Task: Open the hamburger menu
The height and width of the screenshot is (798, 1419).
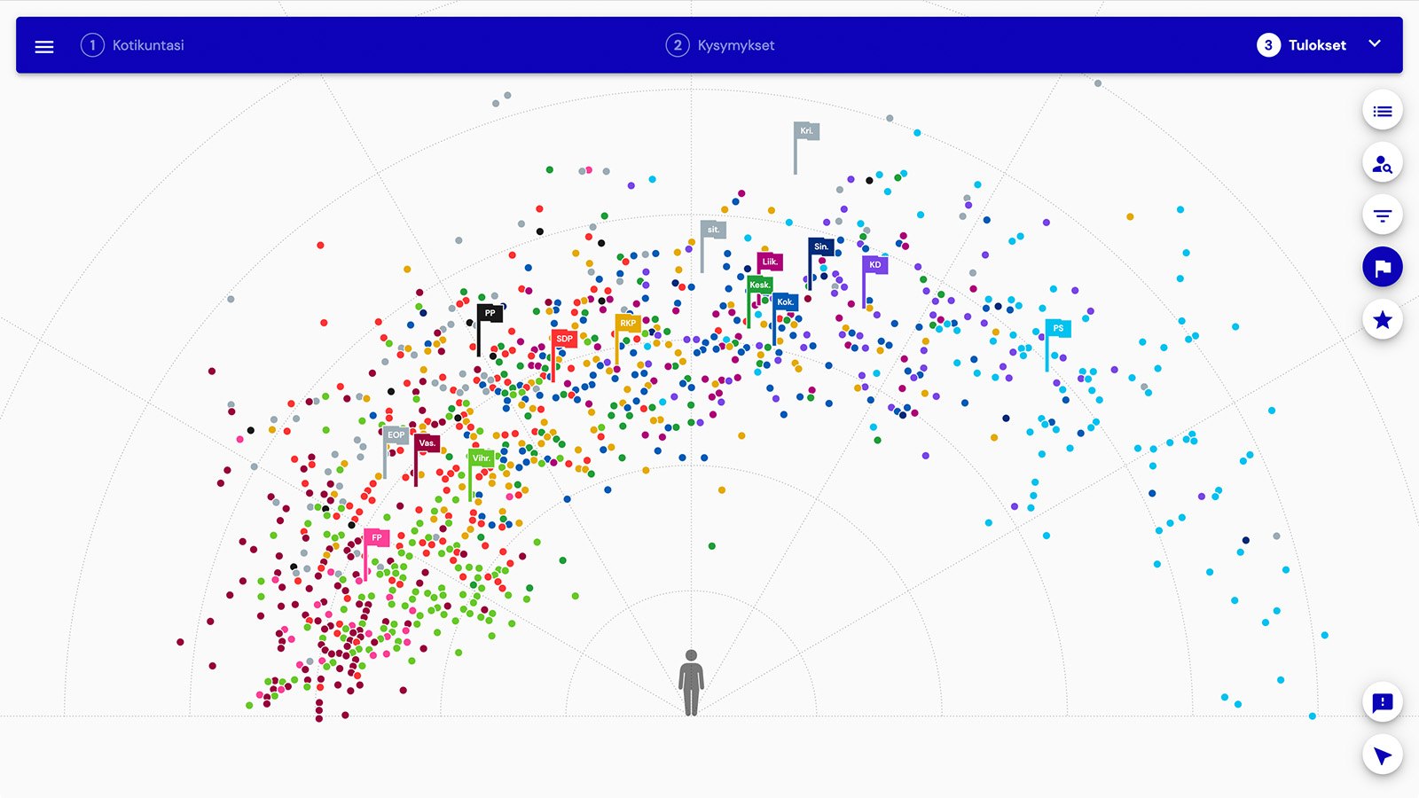Action: click(44, 46)
